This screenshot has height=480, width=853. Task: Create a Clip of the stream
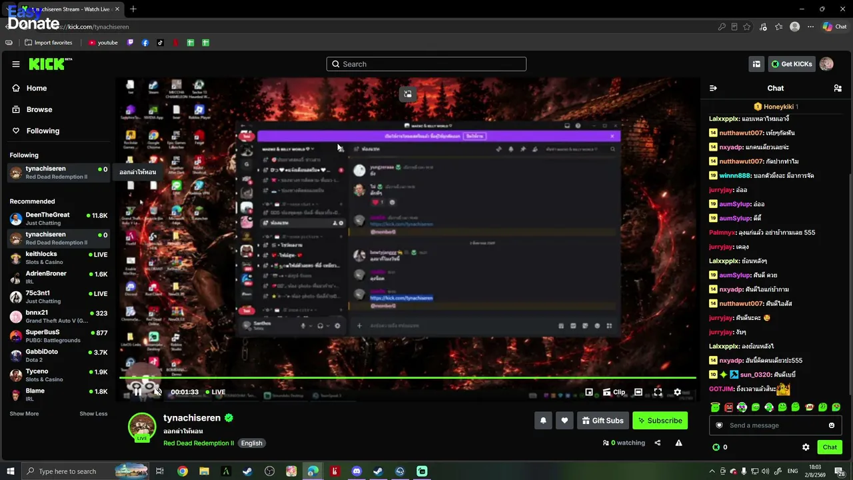pyautogui.click(x=614, y=392)
